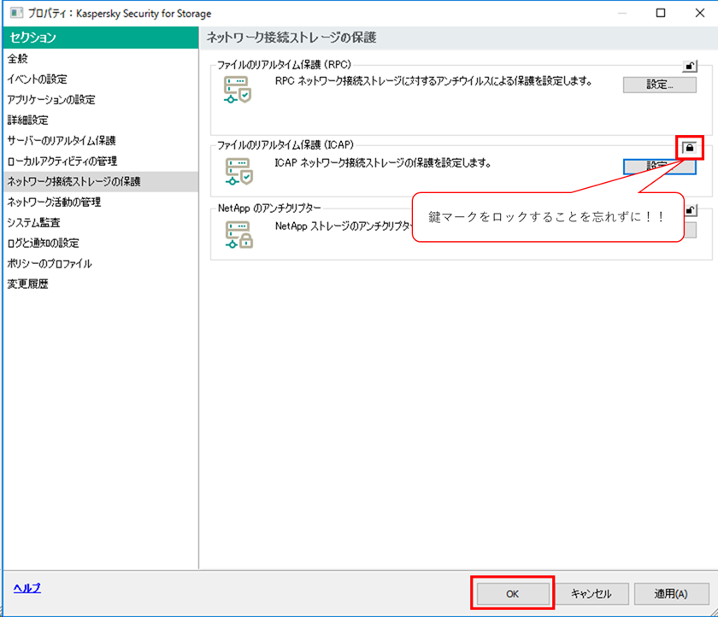
Task: Click the RPC protection description text
Action: pos(433,81)
